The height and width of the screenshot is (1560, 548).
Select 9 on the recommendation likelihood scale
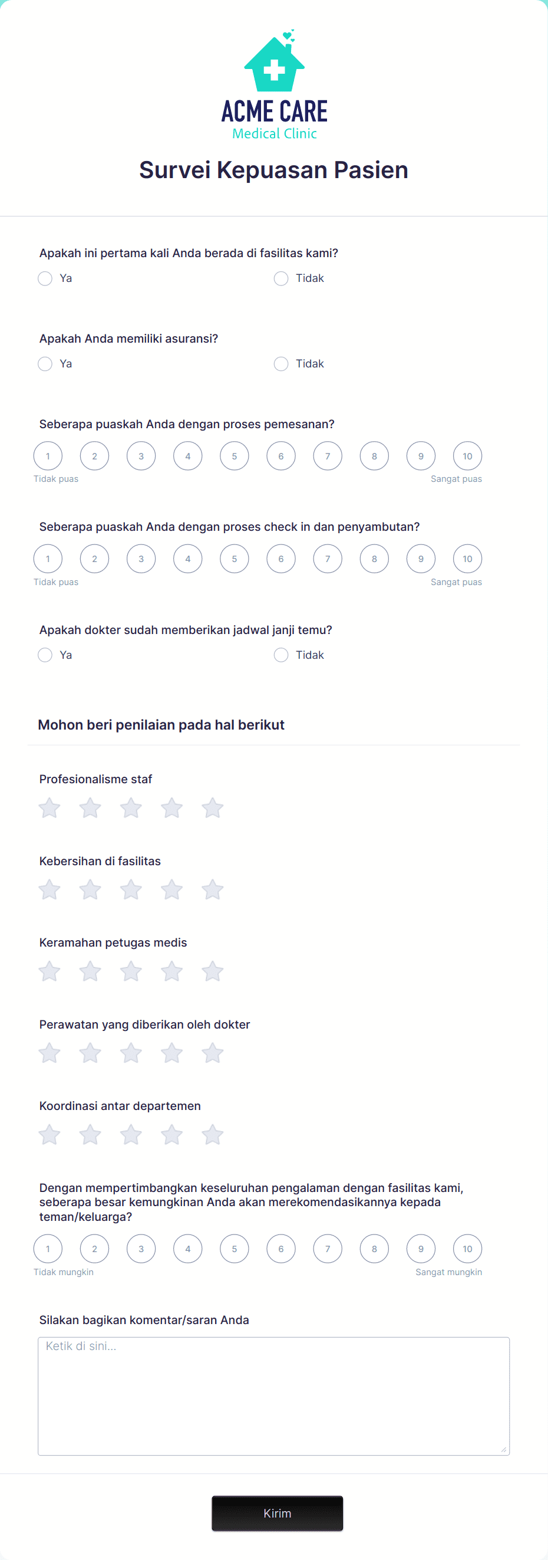pyautogui.click(x=421, y=1249)
